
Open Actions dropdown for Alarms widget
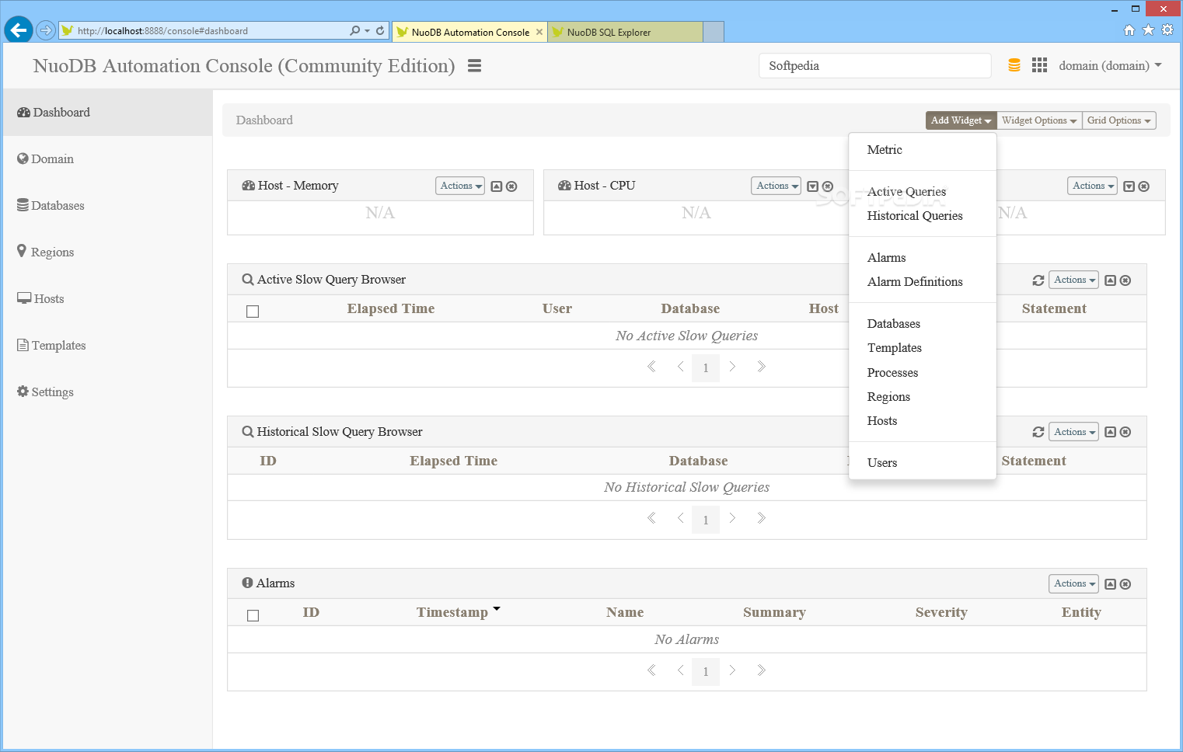coord(1074,583)
